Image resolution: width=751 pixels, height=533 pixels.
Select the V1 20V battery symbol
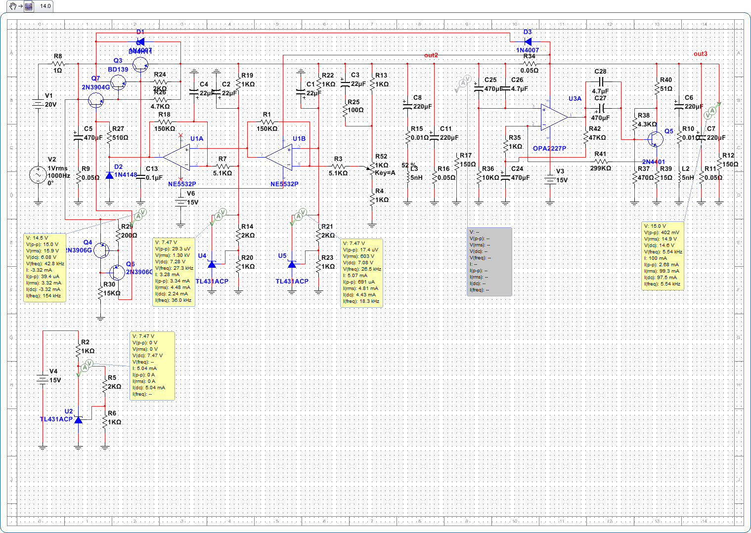point(38,104)
